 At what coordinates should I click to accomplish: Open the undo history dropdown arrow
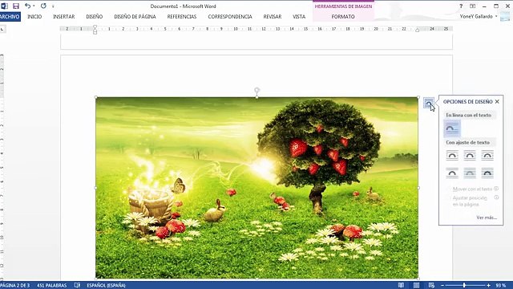coord(34,6)
